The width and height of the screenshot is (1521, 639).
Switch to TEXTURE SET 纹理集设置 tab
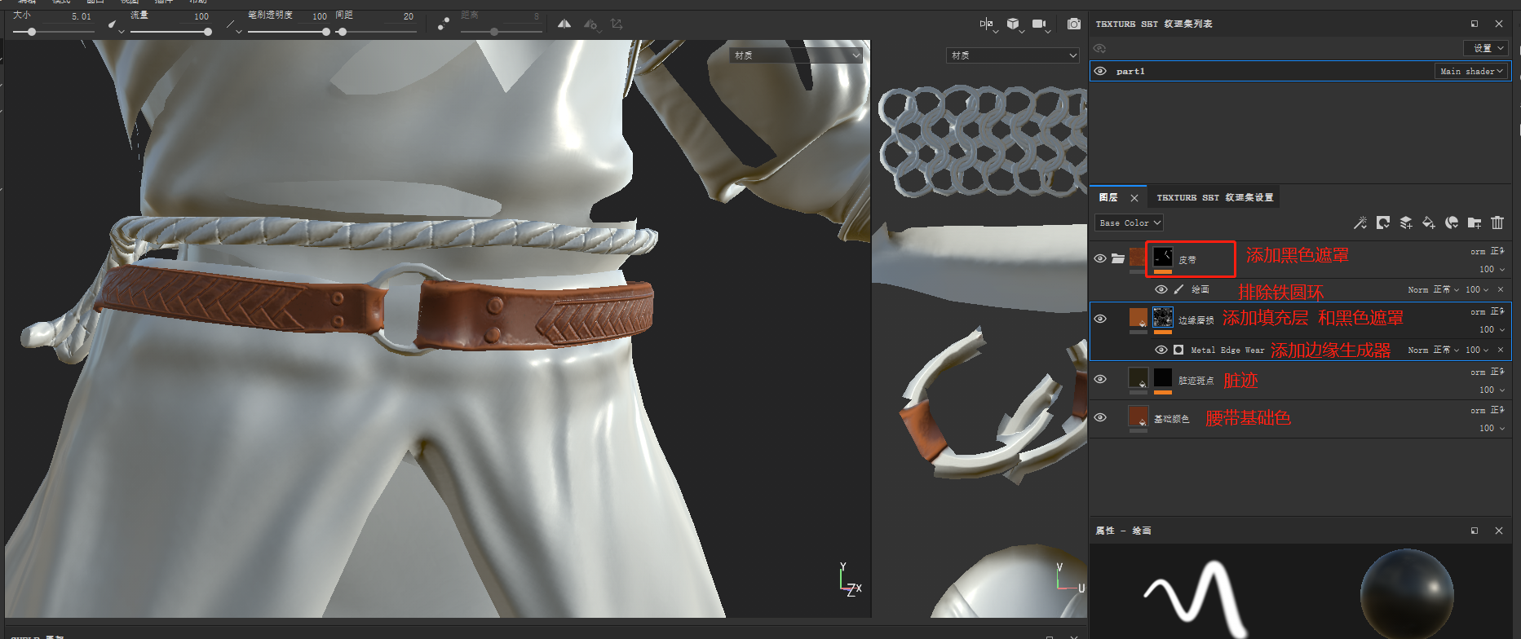coord(1214,197)
